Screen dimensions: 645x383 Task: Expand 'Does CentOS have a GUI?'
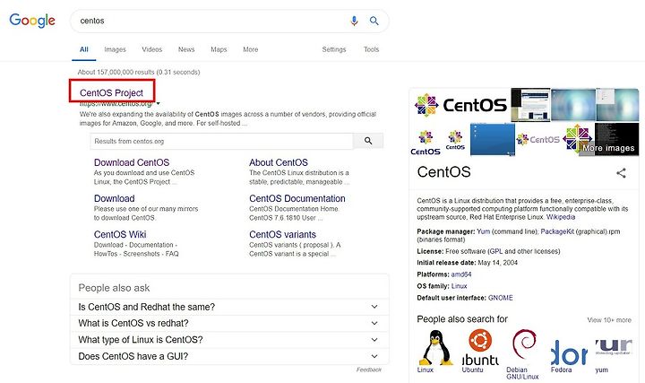(x=229, y=356)
